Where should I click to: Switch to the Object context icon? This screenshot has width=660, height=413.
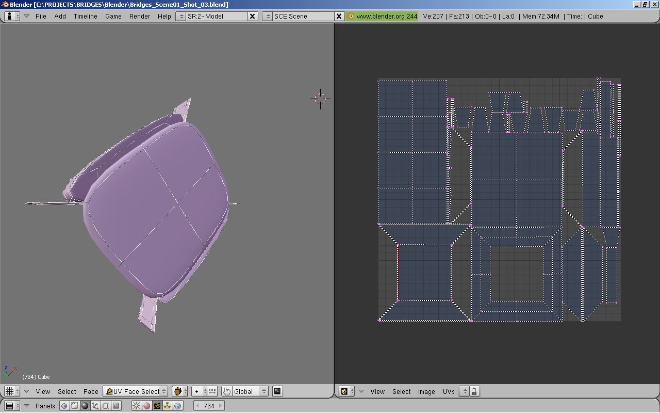[x=95, y=406]
